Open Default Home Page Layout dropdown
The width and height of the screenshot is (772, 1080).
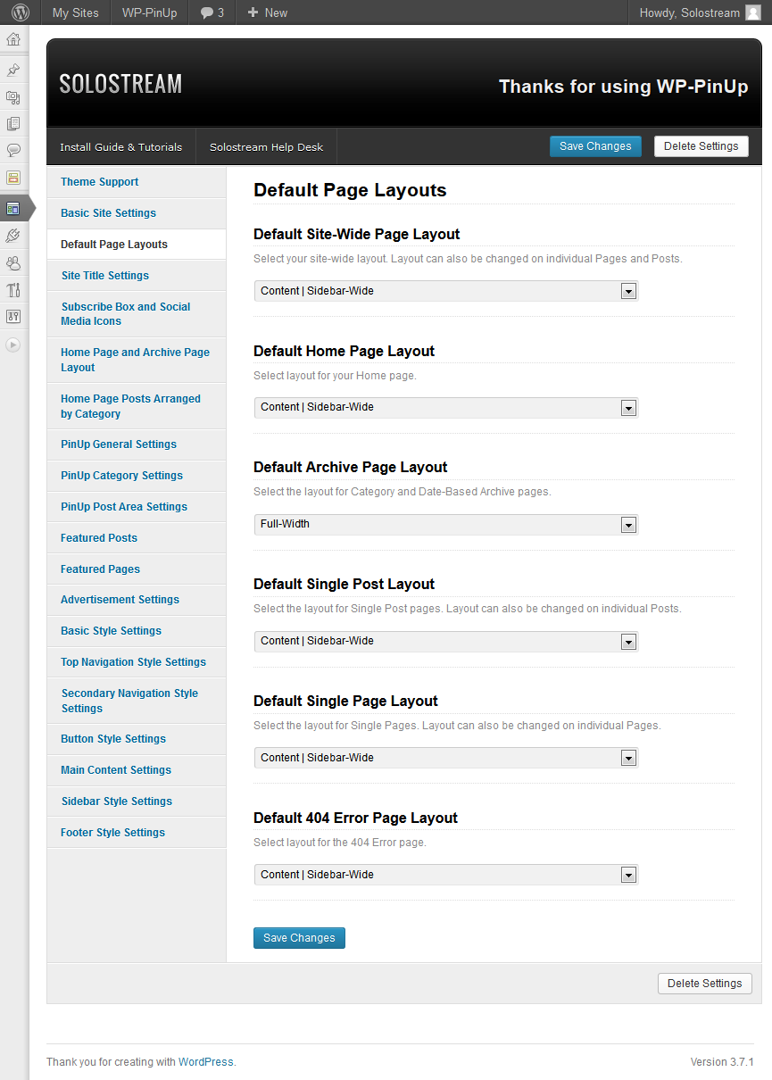pos(446,407)
